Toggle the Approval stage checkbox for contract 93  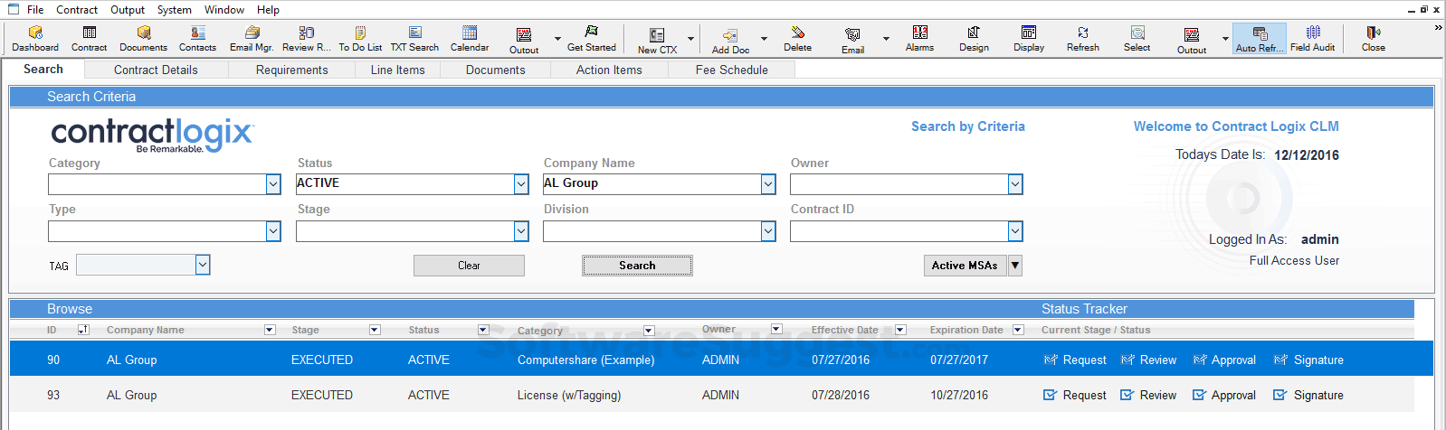tap(1199, 395)
